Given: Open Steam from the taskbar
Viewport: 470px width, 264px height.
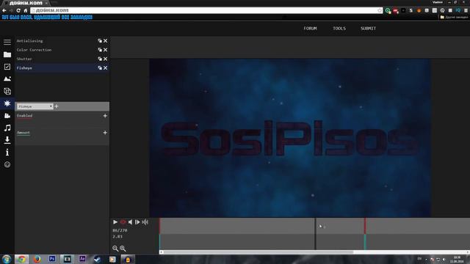Looking at the screenshot, I should tap(98, 259).
